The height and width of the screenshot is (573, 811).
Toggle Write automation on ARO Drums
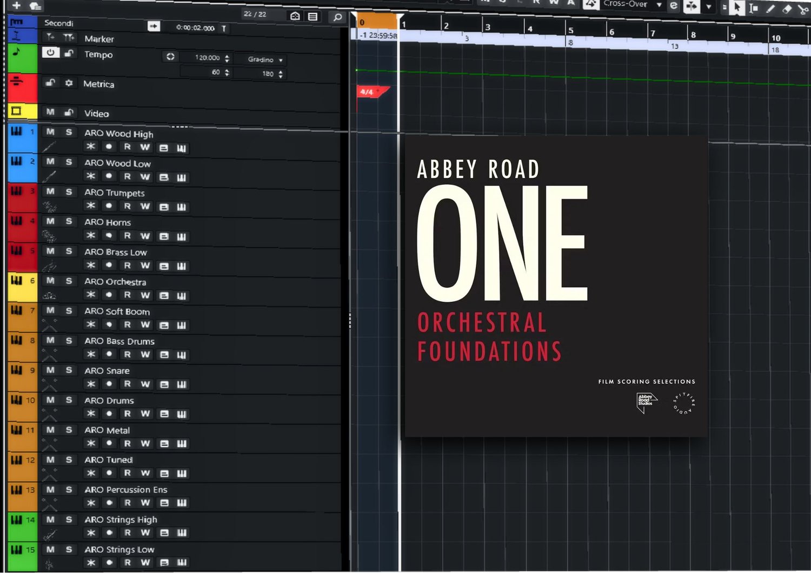click(x=145, y=414)
